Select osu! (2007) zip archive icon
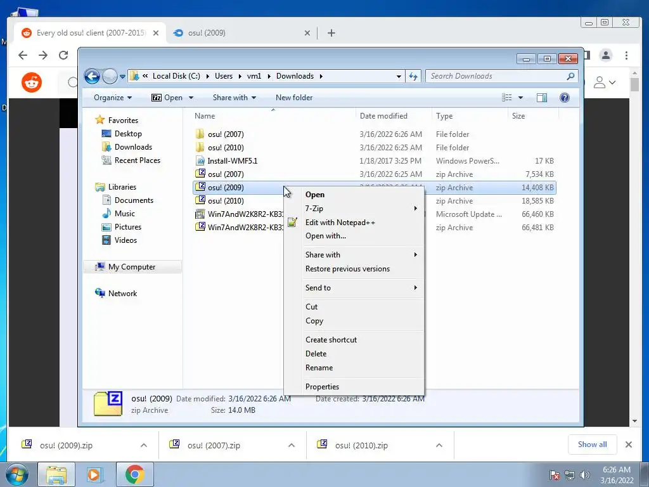649x487 pixels. (200, 174)
